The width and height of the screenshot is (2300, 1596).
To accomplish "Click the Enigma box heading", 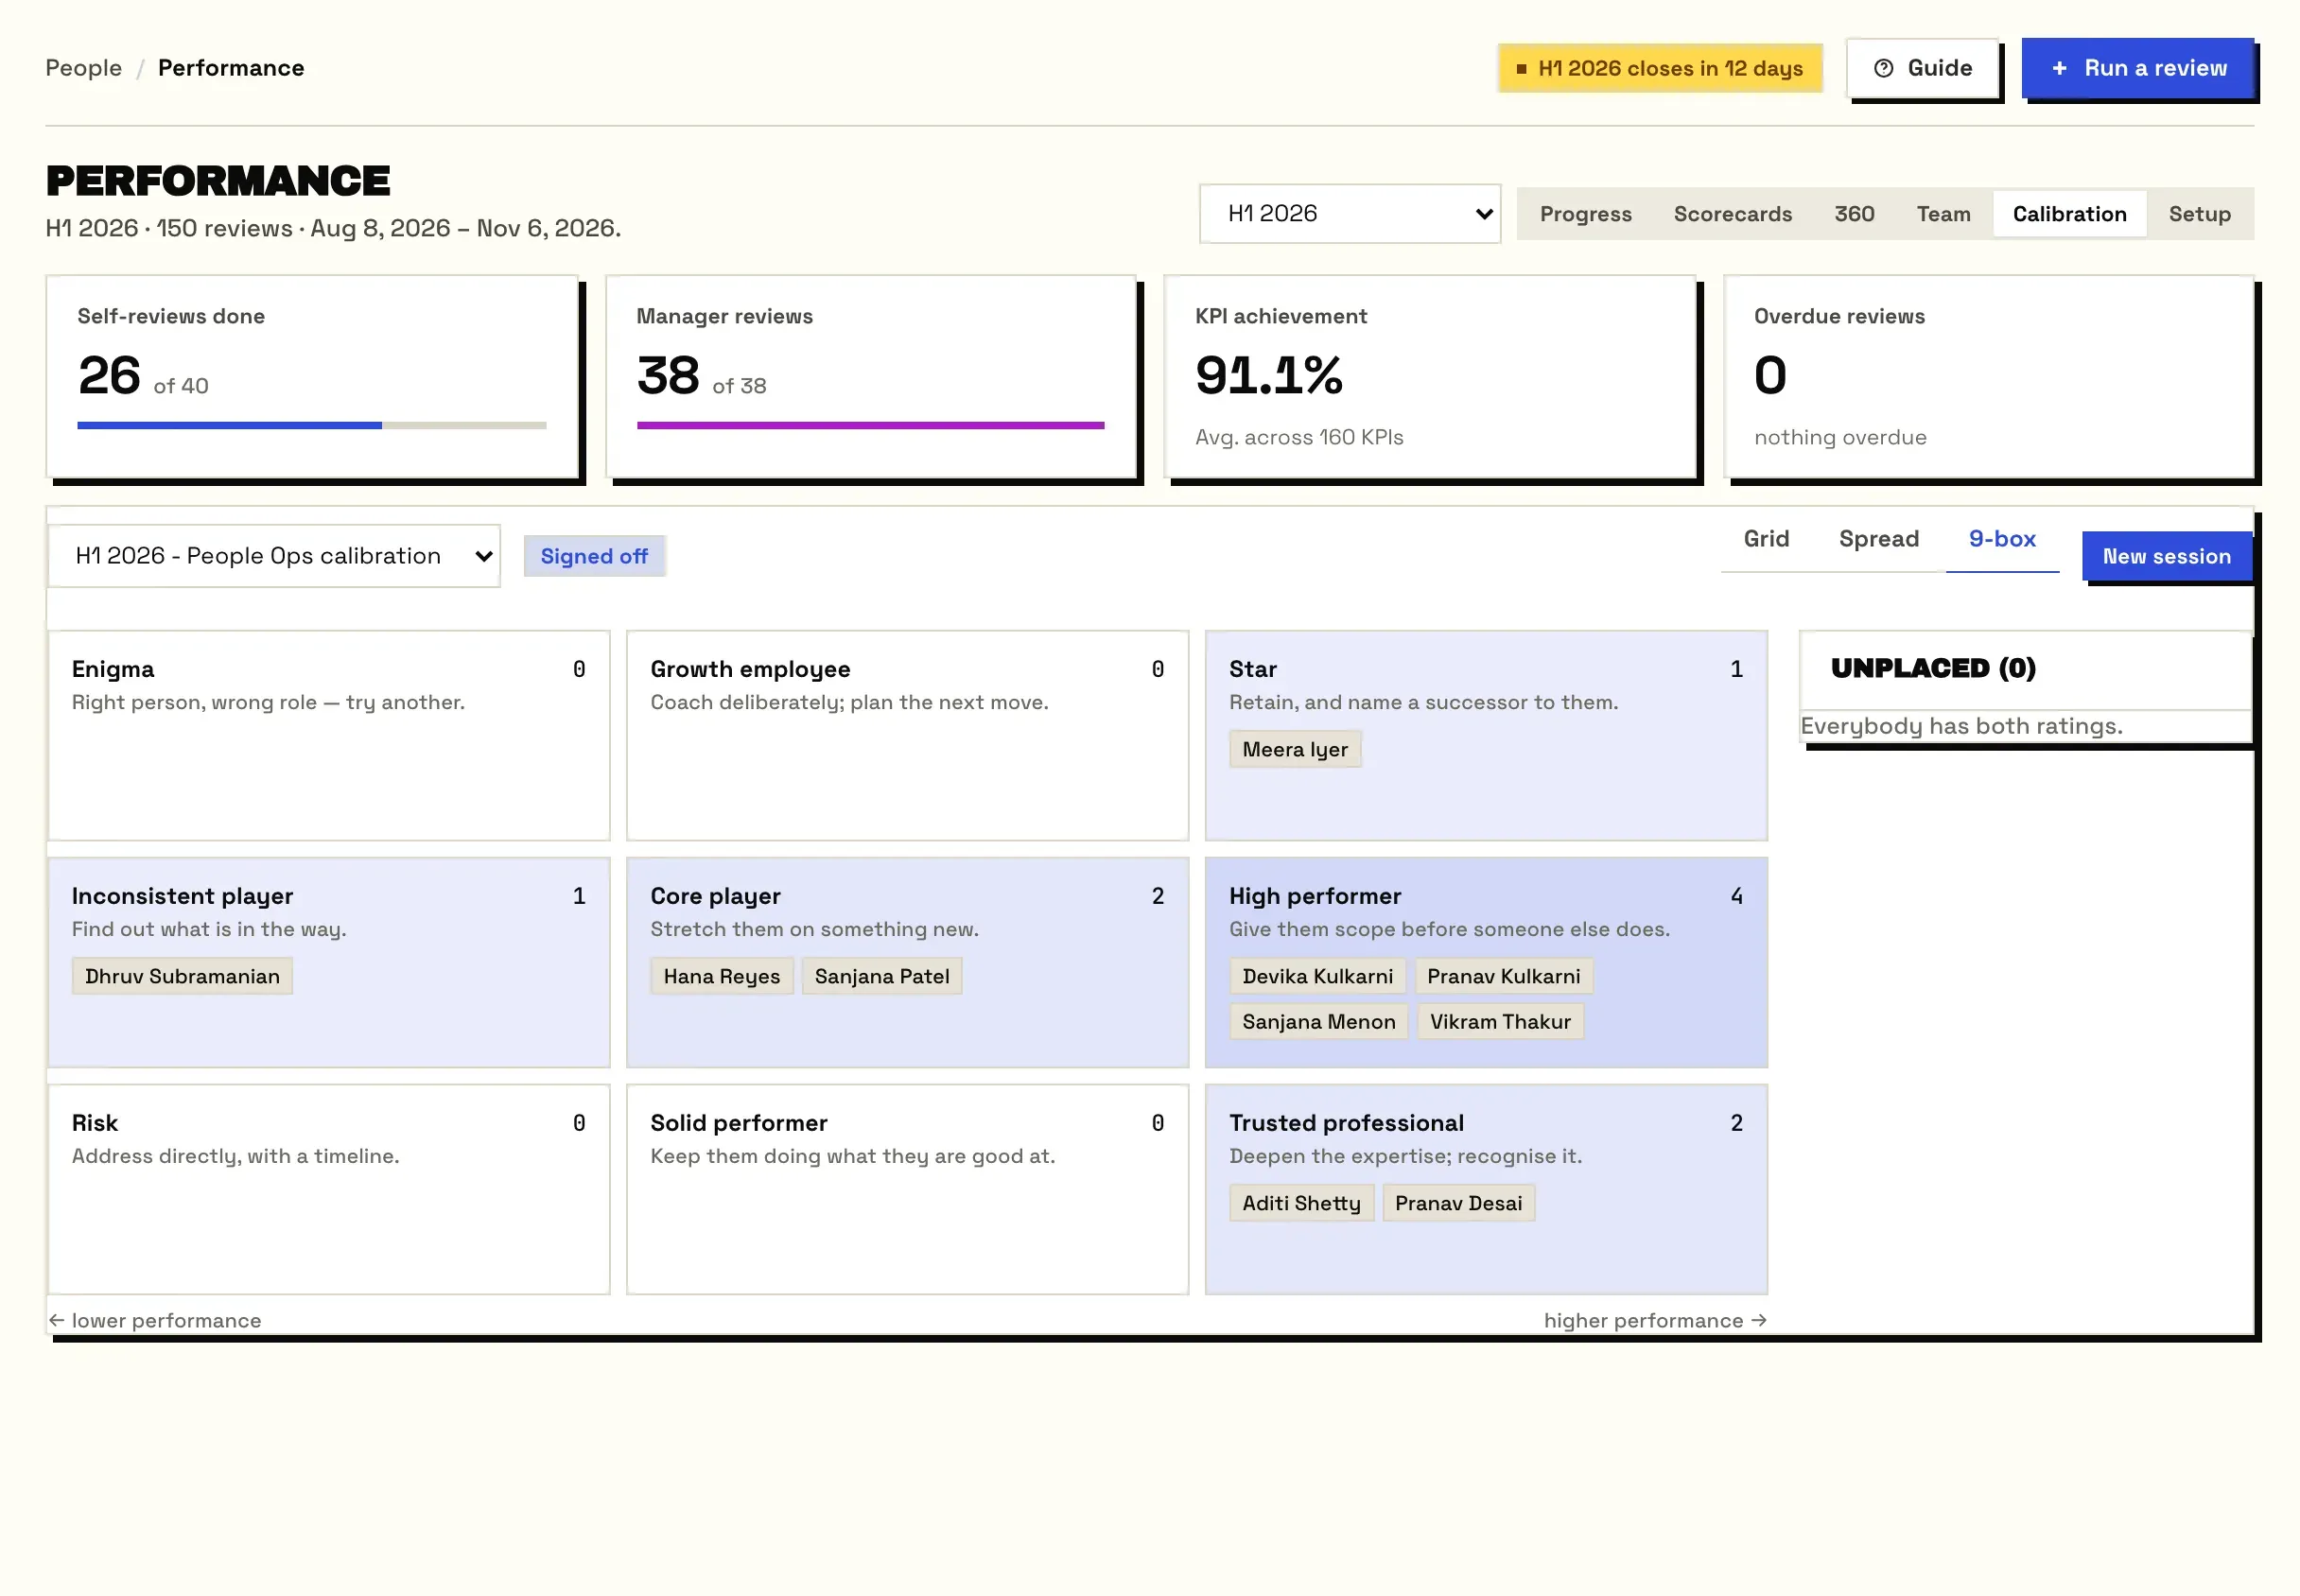I will pyautogui.click(x=113, y=669).
